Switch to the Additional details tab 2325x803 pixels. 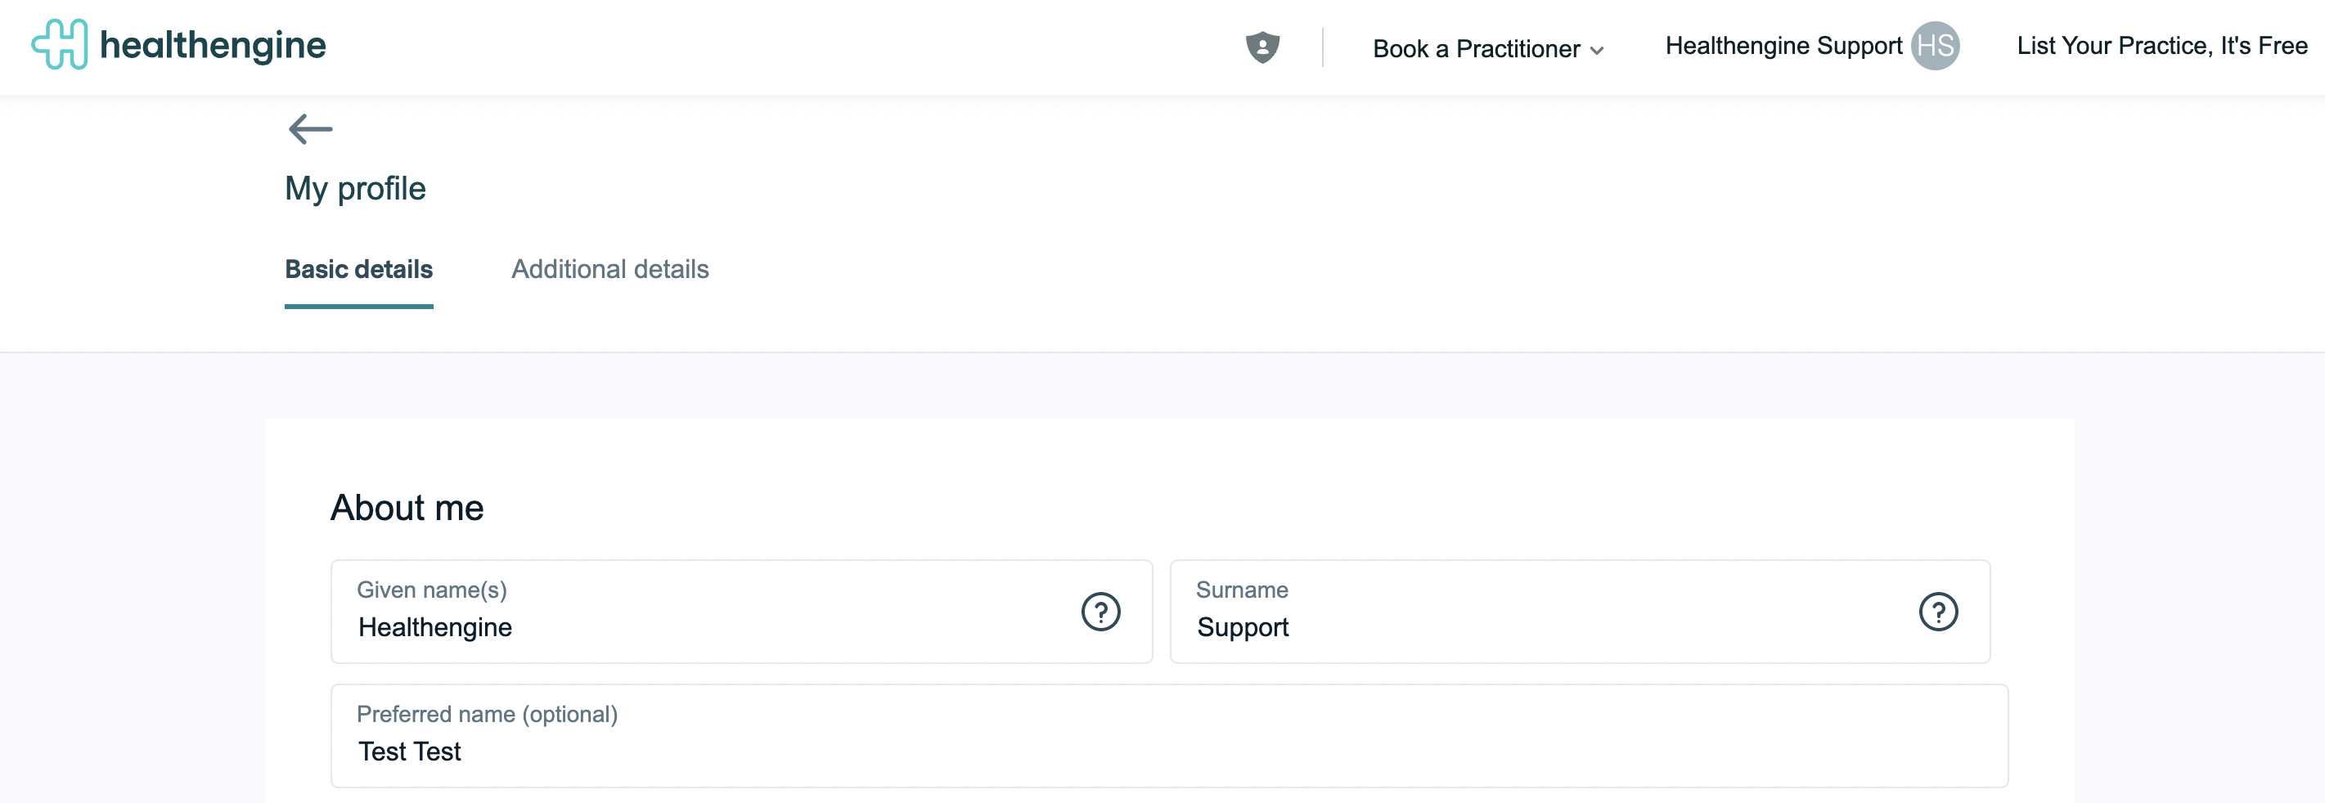[x=609, y=269]
